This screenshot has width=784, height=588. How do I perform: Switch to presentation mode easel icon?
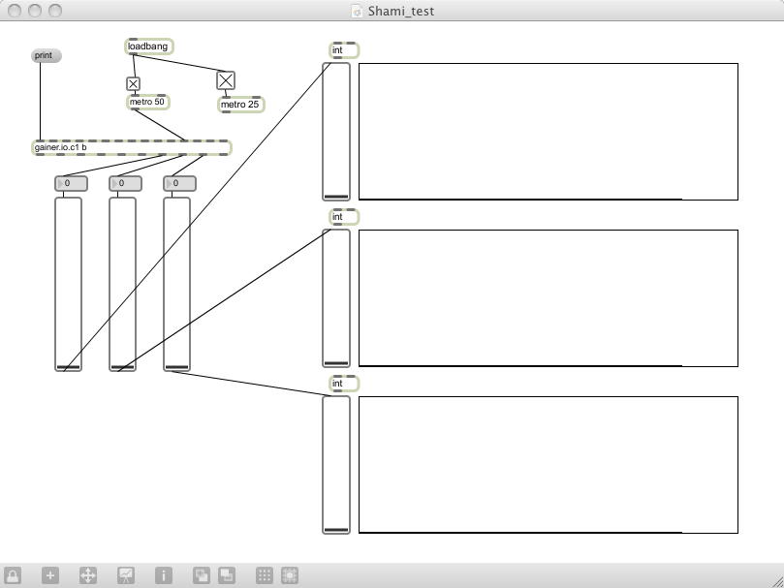point(126,575)
